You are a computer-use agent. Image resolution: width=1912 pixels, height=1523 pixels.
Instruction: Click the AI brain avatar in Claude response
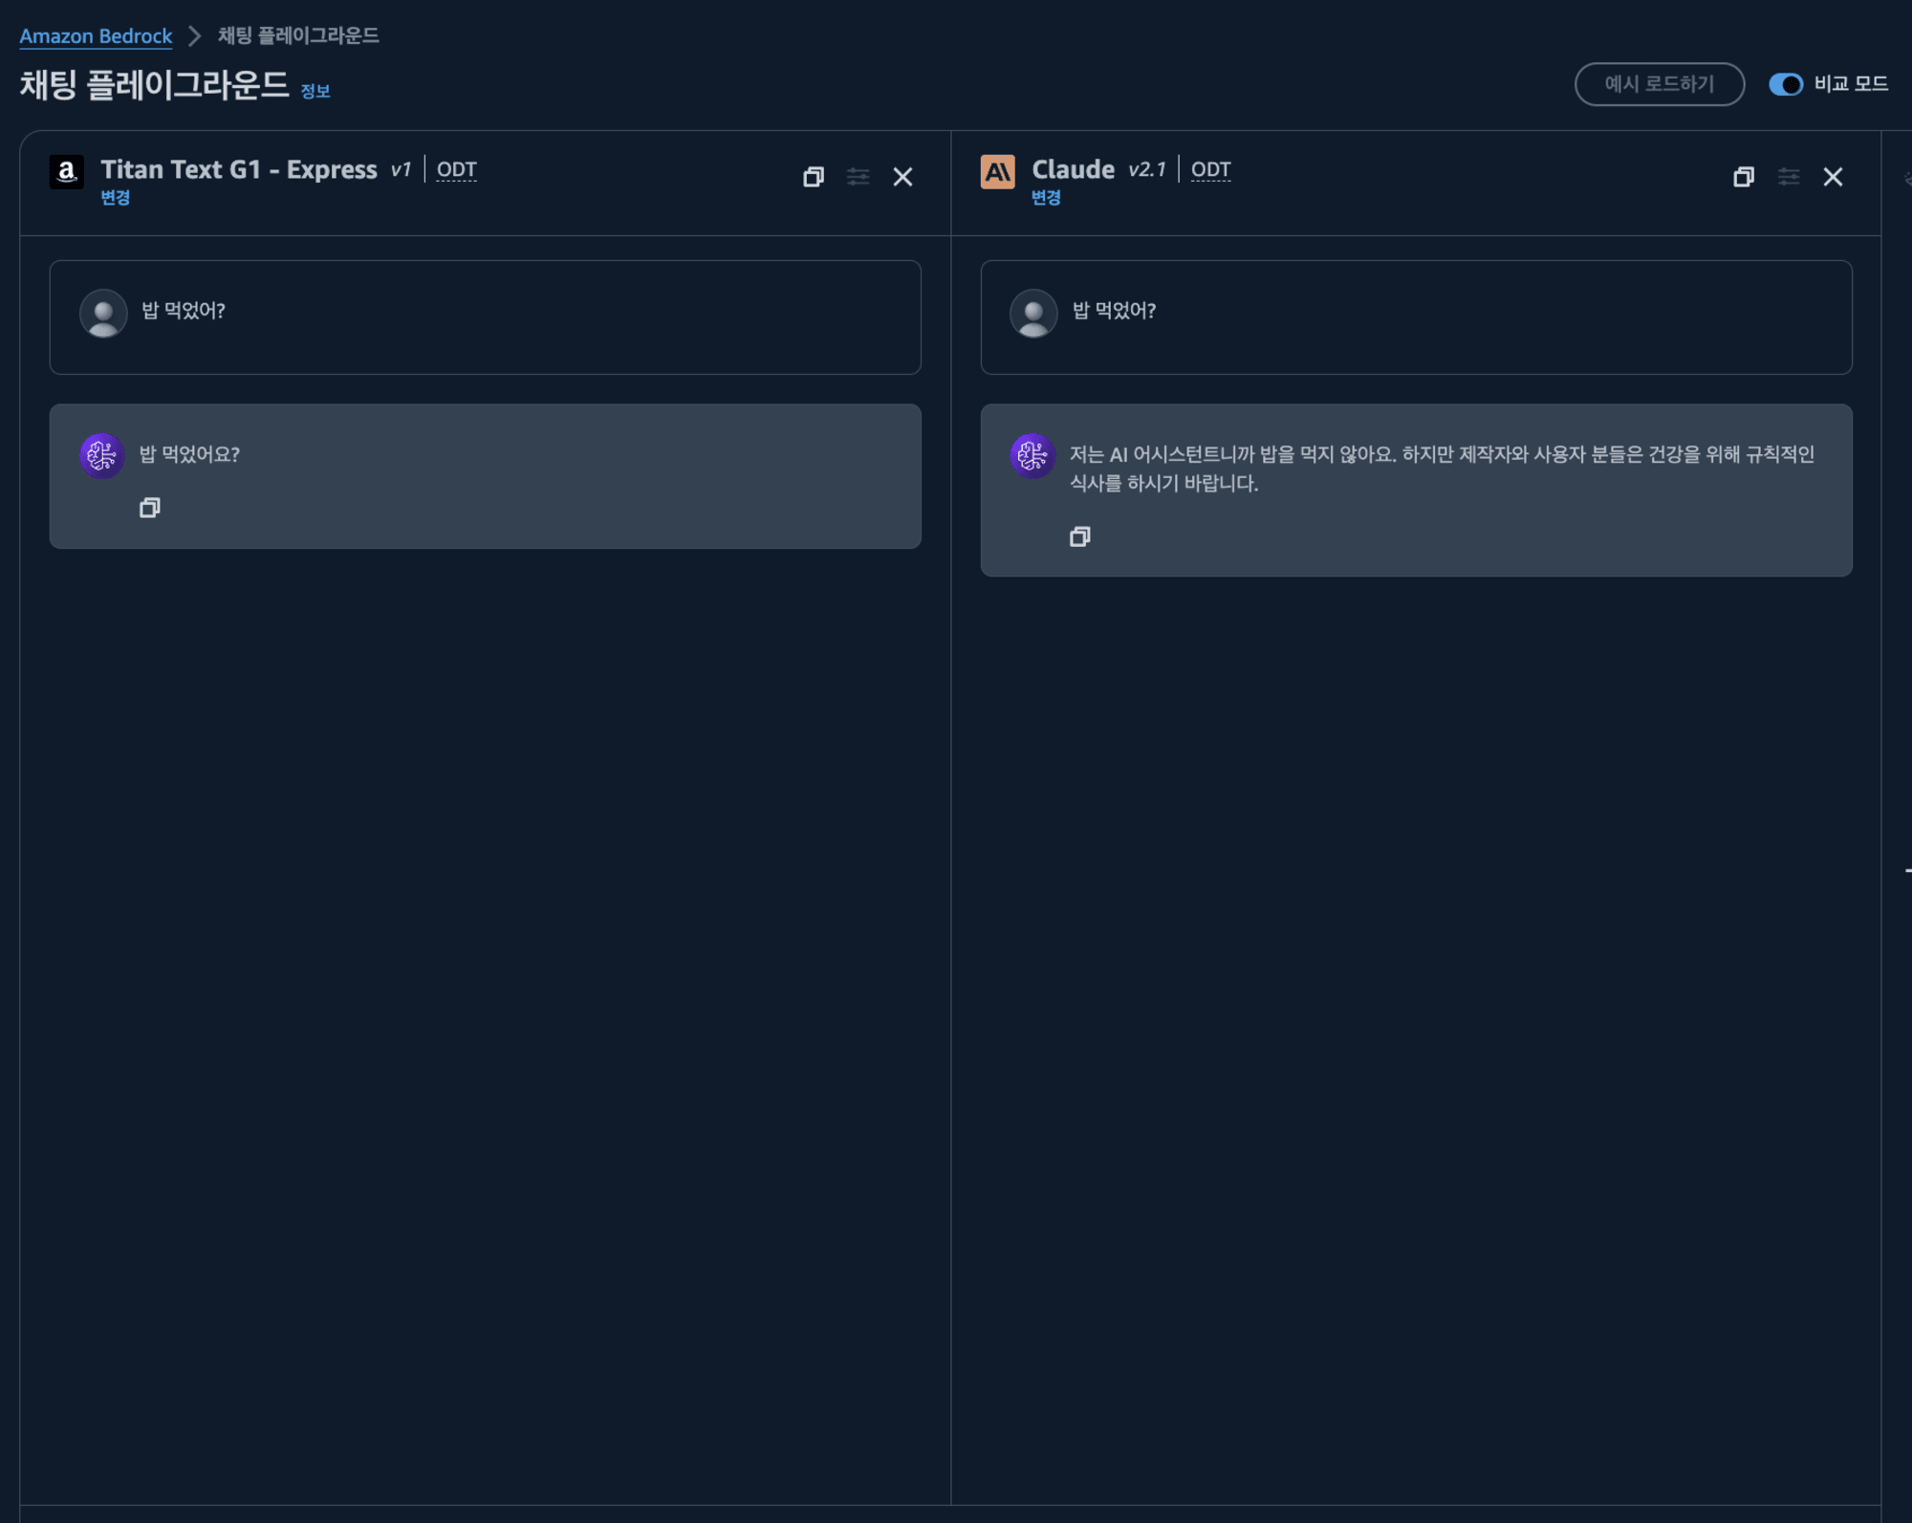(x=1032, y=456)
